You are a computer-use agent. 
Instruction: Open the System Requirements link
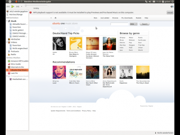[58, 111]
